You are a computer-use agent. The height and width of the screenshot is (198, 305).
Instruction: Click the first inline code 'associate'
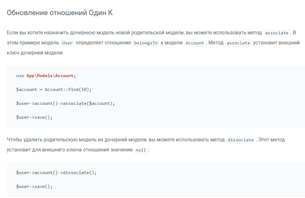277,33
